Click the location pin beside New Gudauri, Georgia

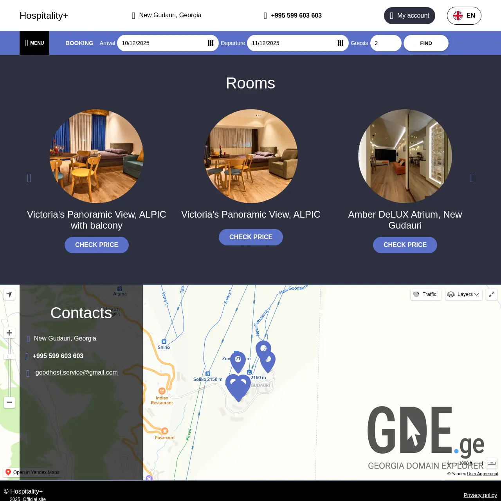[x=134, y=15]
